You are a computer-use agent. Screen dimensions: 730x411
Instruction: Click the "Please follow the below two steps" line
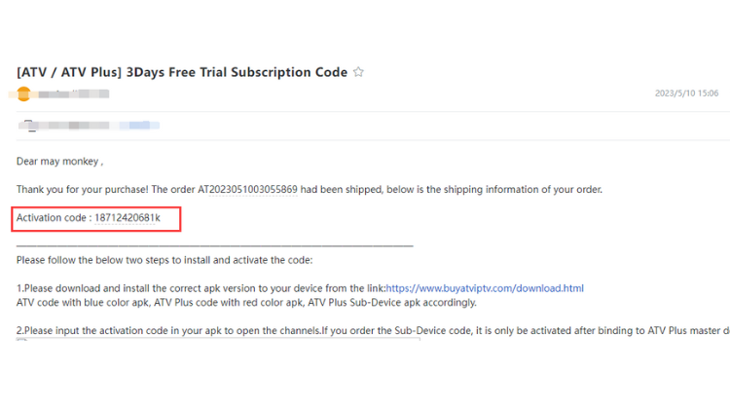coord(164,260)
